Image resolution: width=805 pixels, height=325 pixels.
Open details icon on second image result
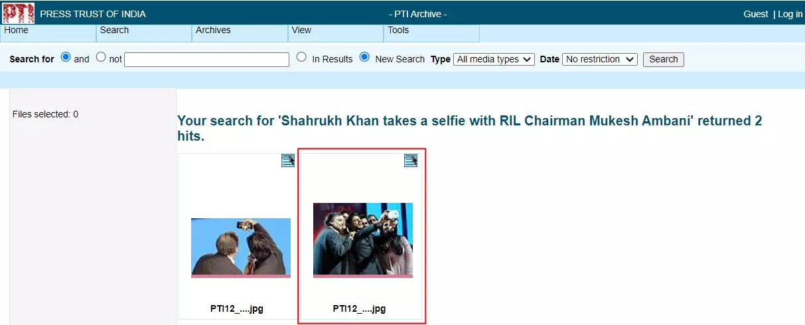(411, 161)
